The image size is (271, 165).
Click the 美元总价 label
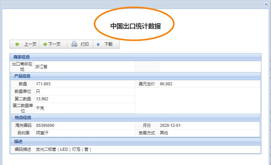pos(147,84)
